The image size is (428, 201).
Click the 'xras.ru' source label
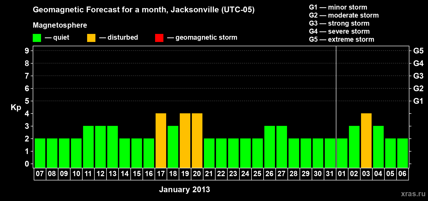413,194
